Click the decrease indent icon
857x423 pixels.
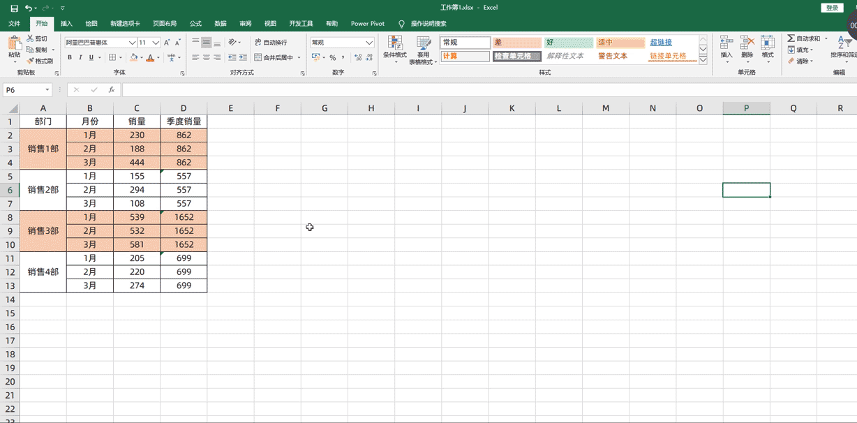click(232, 57)
